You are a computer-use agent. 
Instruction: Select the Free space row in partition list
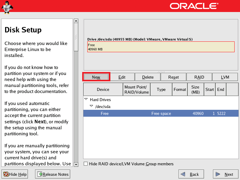161,113
